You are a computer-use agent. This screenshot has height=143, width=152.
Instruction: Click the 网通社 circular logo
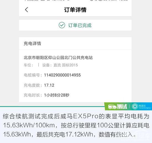point(135,106)
